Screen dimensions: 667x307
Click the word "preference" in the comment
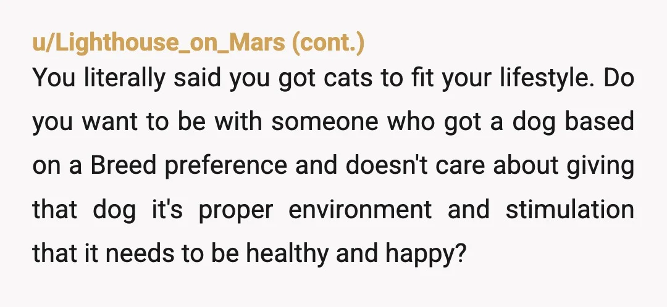click(x=226, y=166)
